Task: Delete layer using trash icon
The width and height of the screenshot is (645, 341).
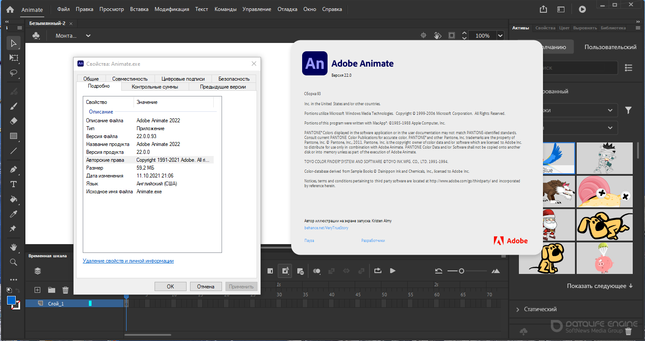Action: (65, 290)
